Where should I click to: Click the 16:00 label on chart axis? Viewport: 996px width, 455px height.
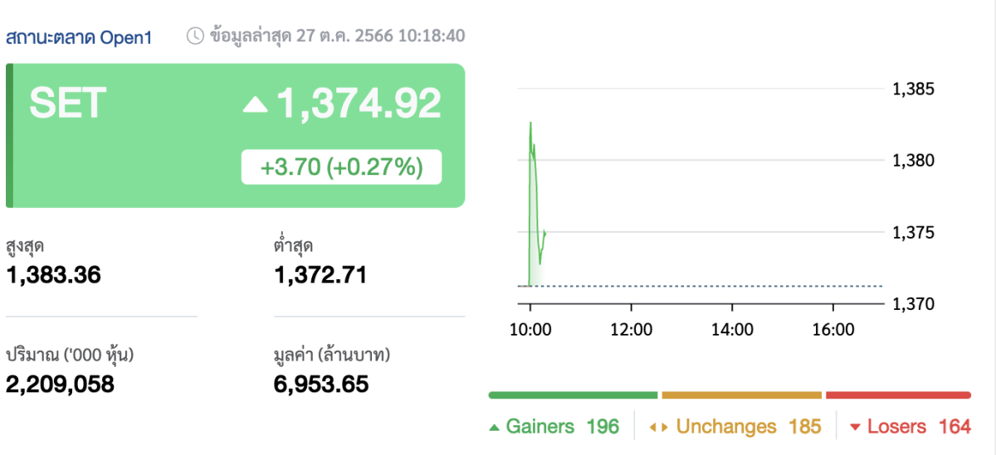click(832, 330)
